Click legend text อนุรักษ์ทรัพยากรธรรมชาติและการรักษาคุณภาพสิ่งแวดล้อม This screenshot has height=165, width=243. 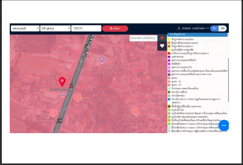coord(199,113)
